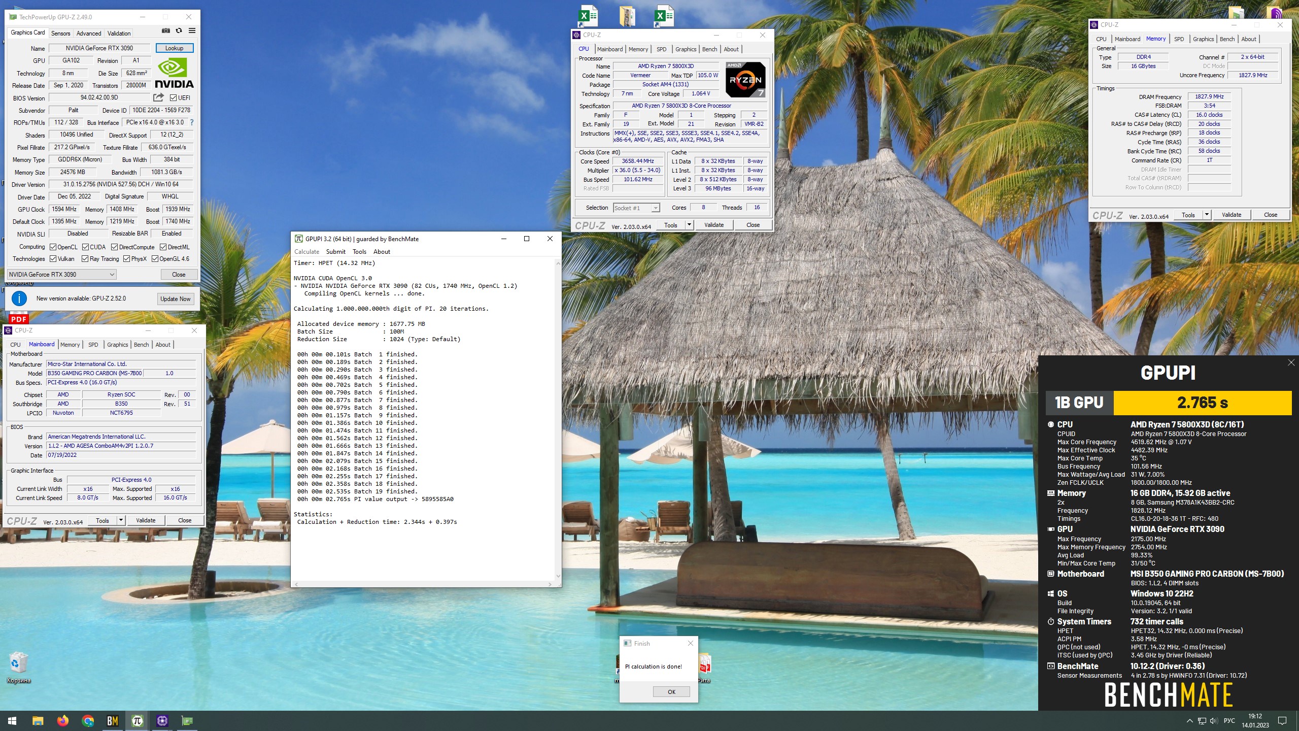Toggle the PhysX checkbox
Viewport: 1299px width, 731px height.
click(126, 259)
